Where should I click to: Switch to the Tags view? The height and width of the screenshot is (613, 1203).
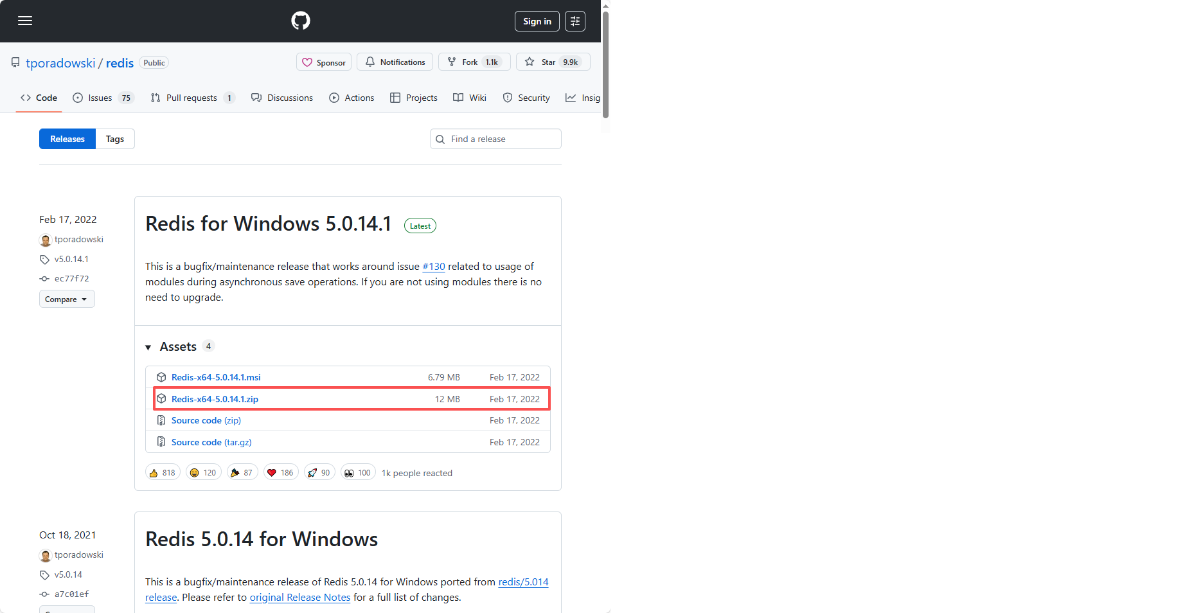tap(115, 139)
